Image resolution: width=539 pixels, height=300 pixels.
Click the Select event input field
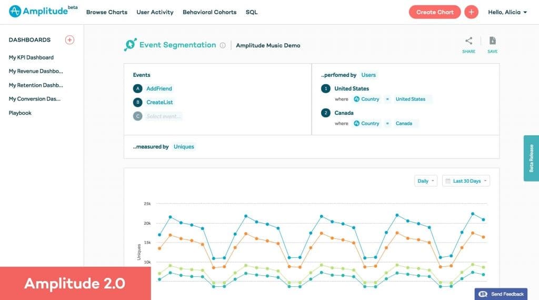164,116
